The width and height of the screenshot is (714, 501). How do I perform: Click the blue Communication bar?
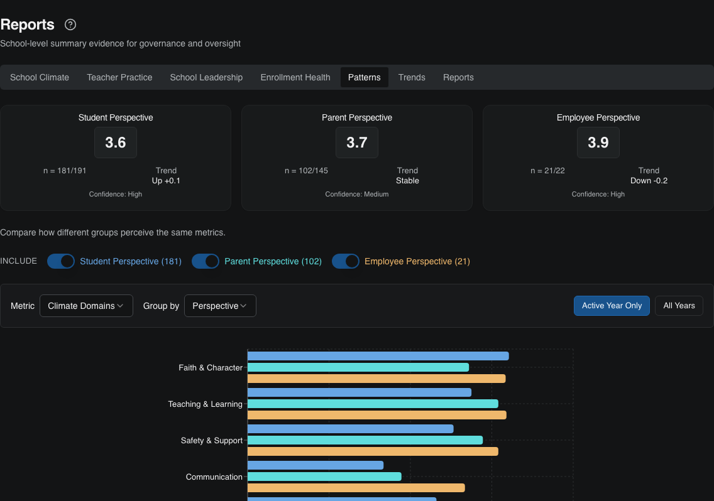pos(316,465)
